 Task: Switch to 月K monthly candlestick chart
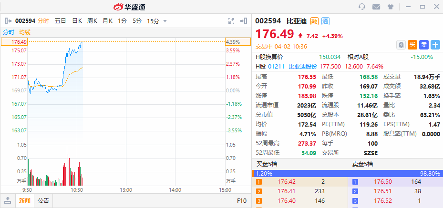[x=107, y=21]
